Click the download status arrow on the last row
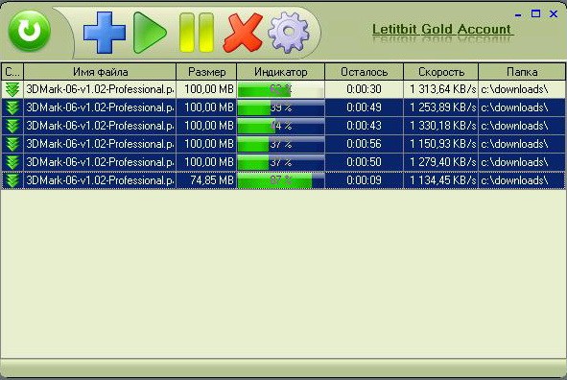Screen dimensions: 567x380 (x=12, y=180)
